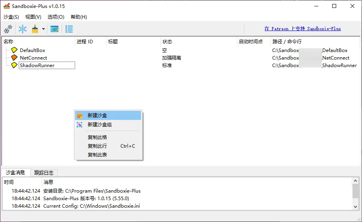Open the 选项(O) menu
This screenshot has height=222, width=362.
56,17
